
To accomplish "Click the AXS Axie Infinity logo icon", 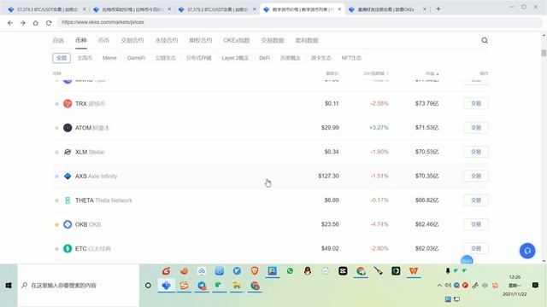I will [x=68, y=177].
